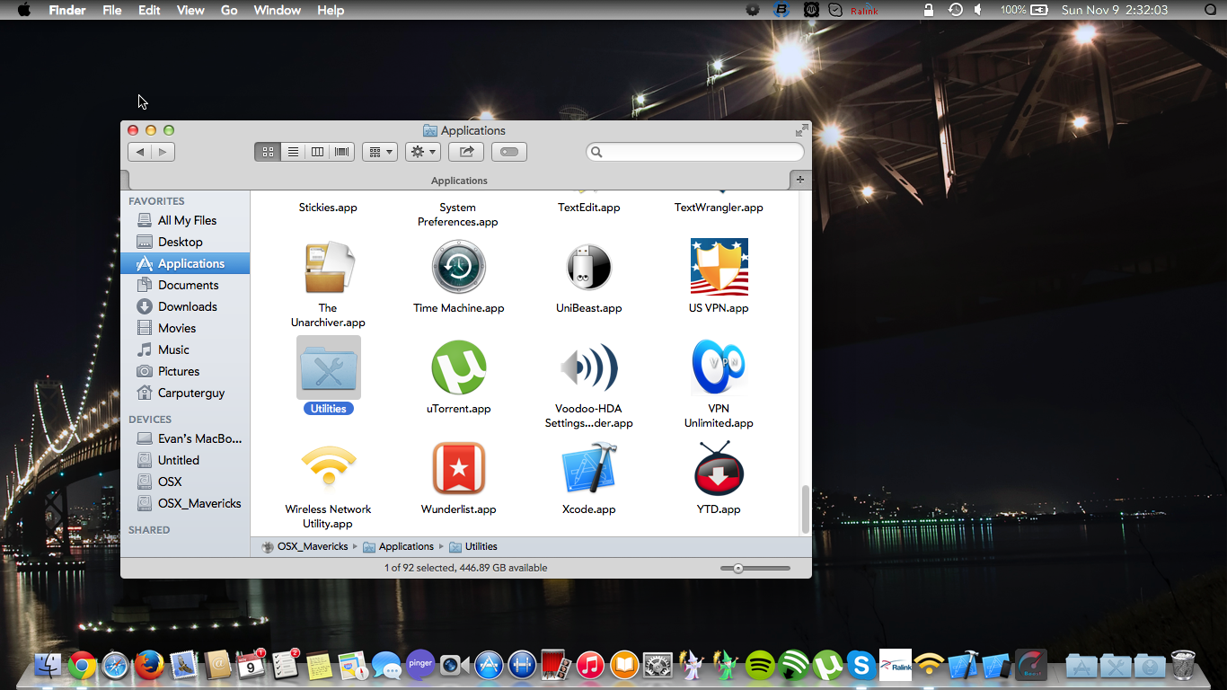Open the File menu
Viewport: 1227px width, 690px height.
(112, 10)
